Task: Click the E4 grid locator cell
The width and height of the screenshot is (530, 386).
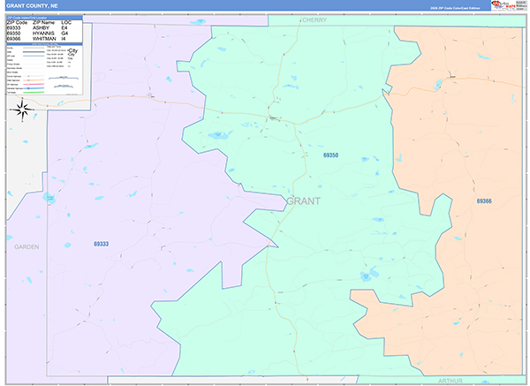Action: [64, 28]
